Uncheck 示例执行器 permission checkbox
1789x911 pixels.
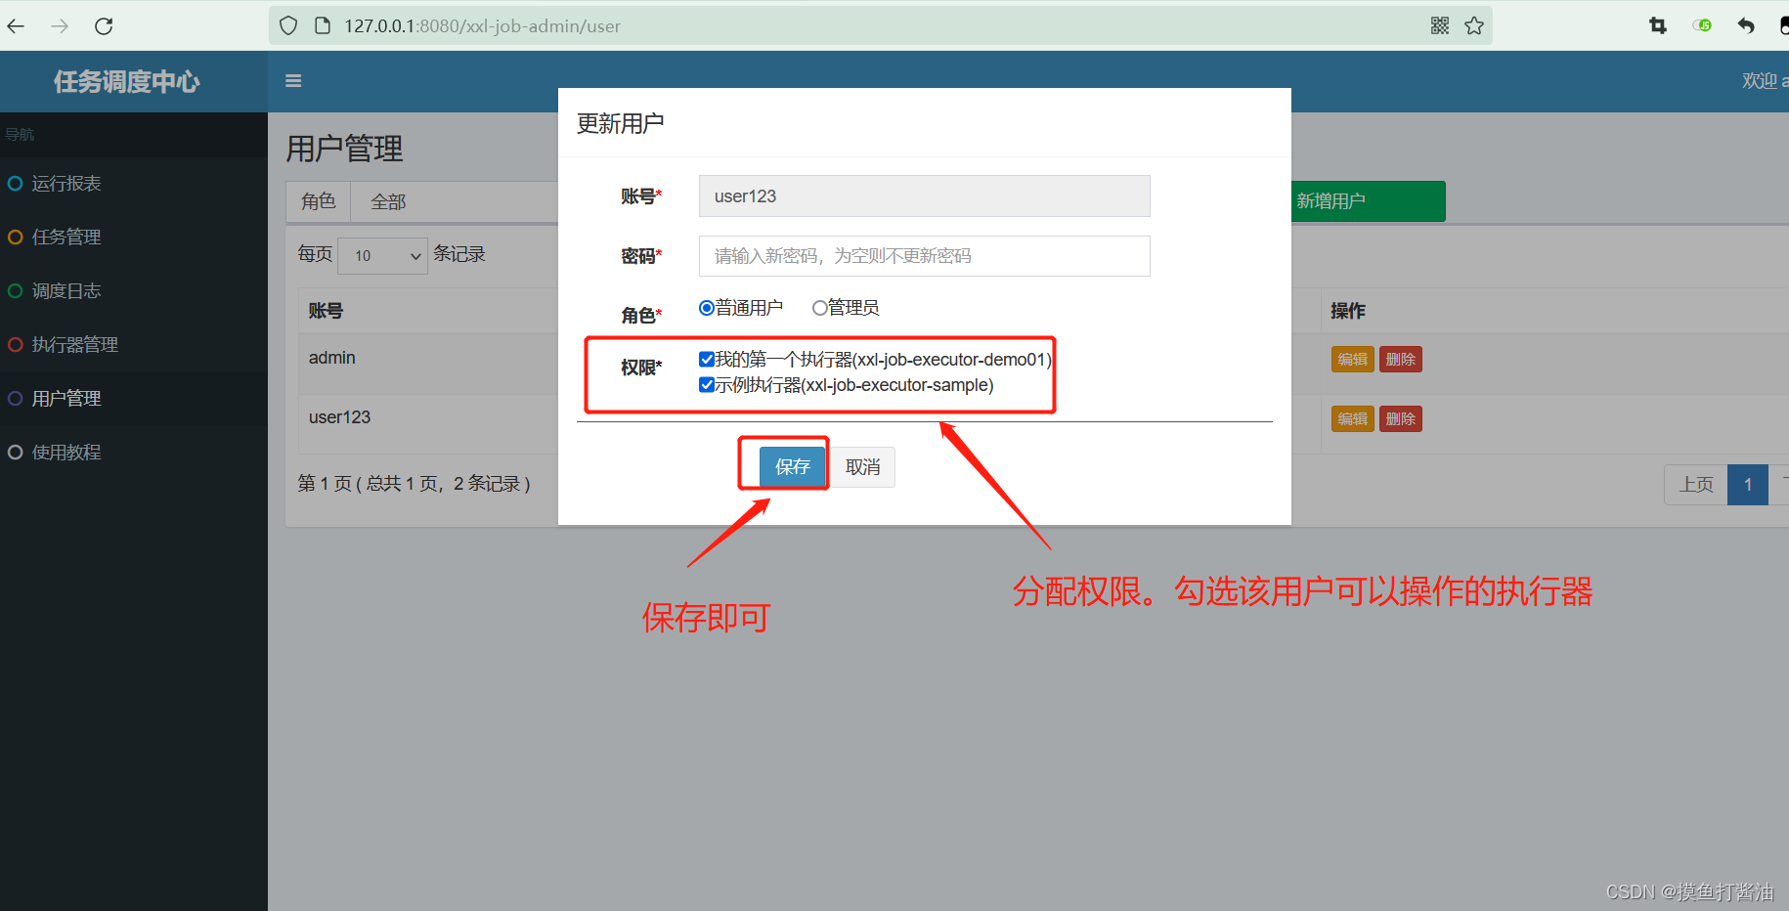pos(707,384)
